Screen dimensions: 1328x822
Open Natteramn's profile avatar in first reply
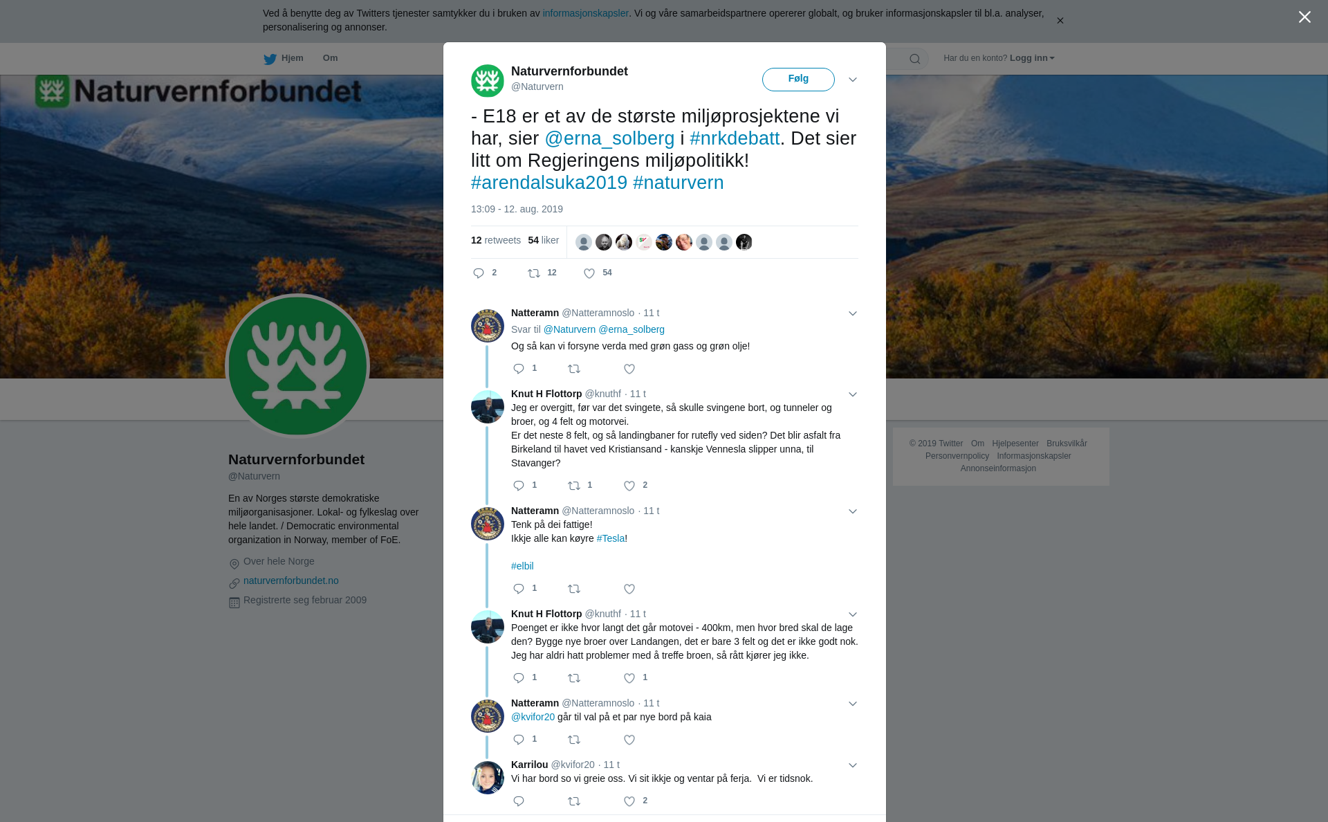point(488,326)
